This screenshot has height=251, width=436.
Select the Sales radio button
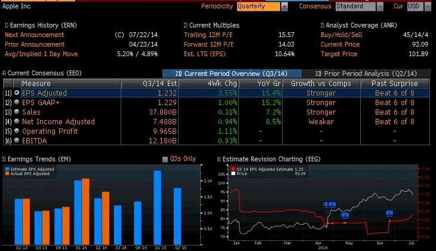click(x=17, y=112)
